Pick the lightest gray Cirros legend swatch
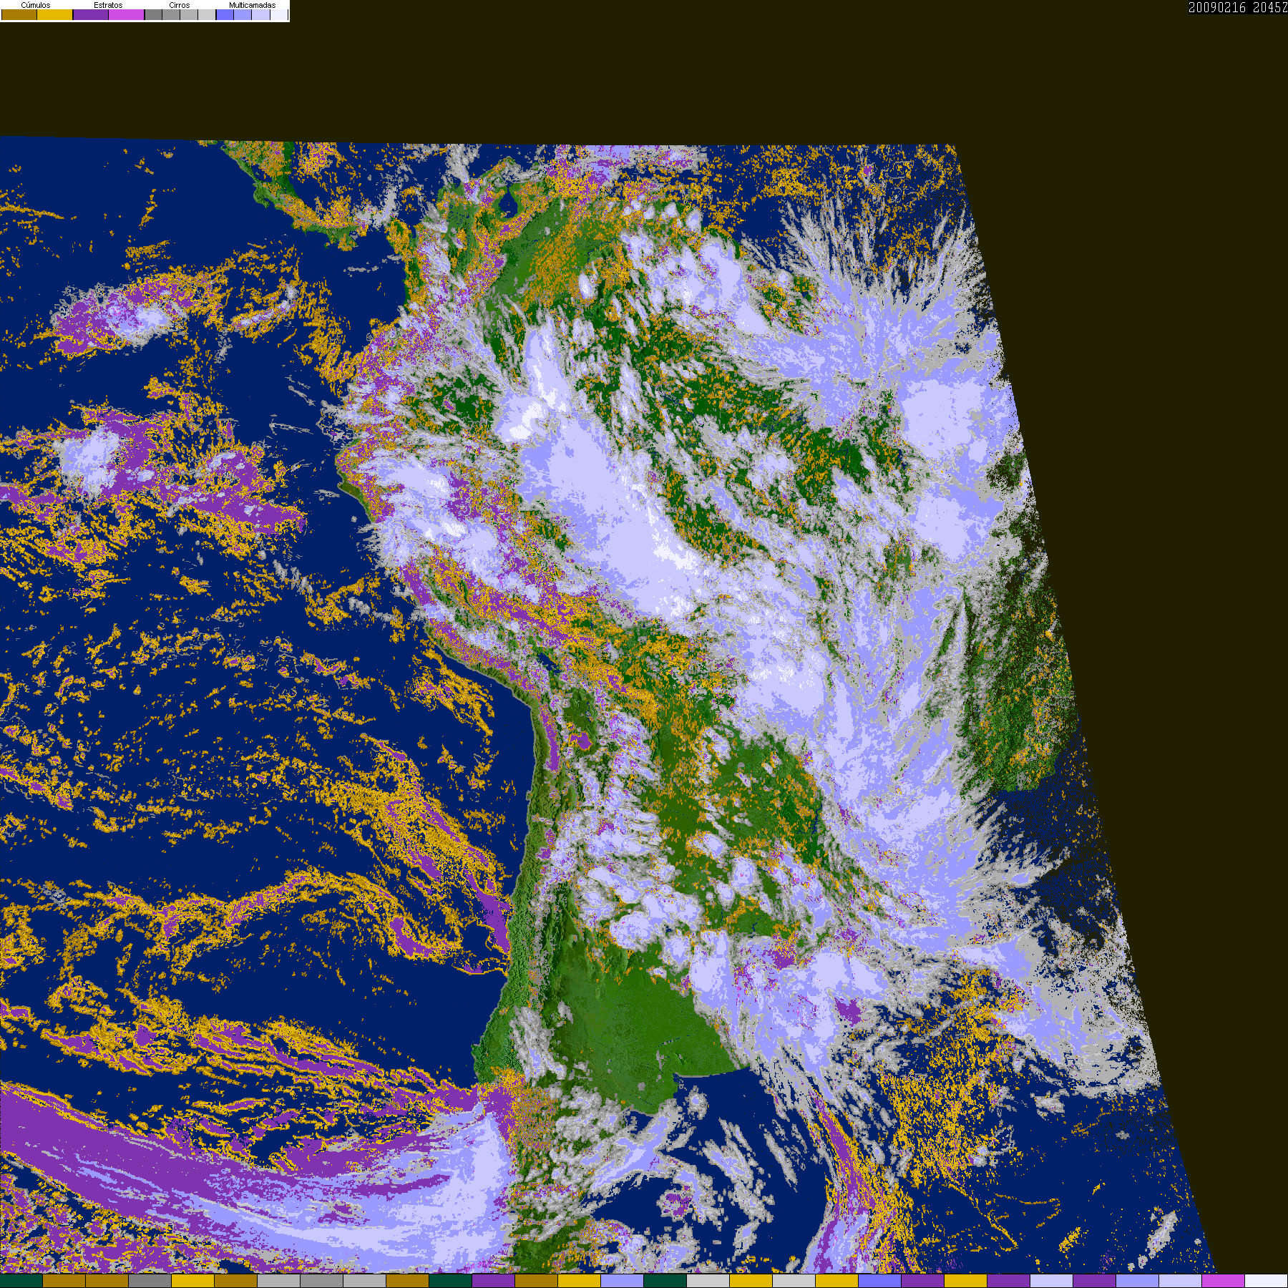The height and width of the screenshot is (1288, 1288). 207,14
